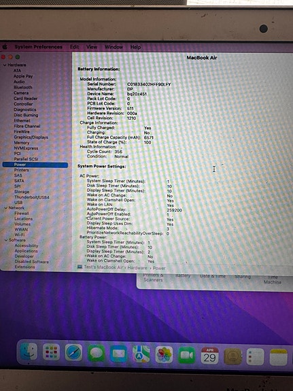Select Ethernet in the sidebar
This screenshot has width=293, height=391.
[x=22, y=120]
